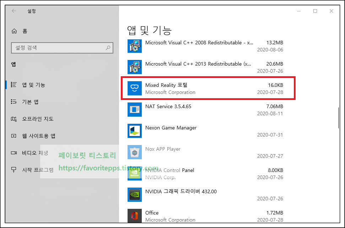
Task: Click Visual C++ 2008 installer icon
Action: tap(135, 46)
